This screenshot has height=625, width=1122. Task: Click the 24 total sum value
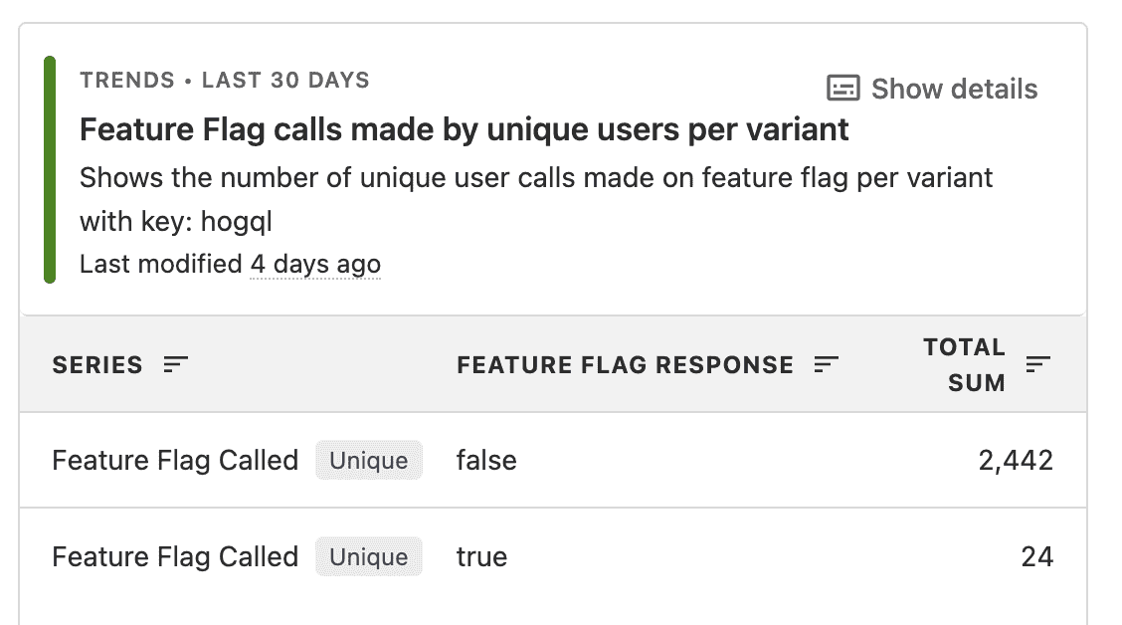tap(1036, 556)
